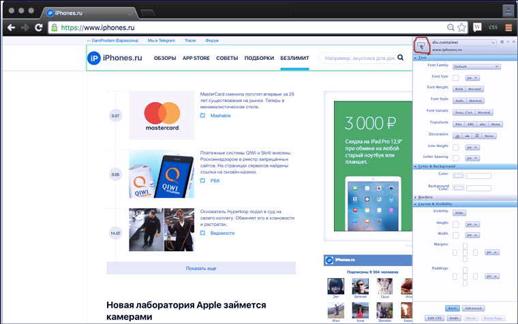Set text transform to ABC uppercase
This screenshot has height=324, width=518.
coord(471,125)
